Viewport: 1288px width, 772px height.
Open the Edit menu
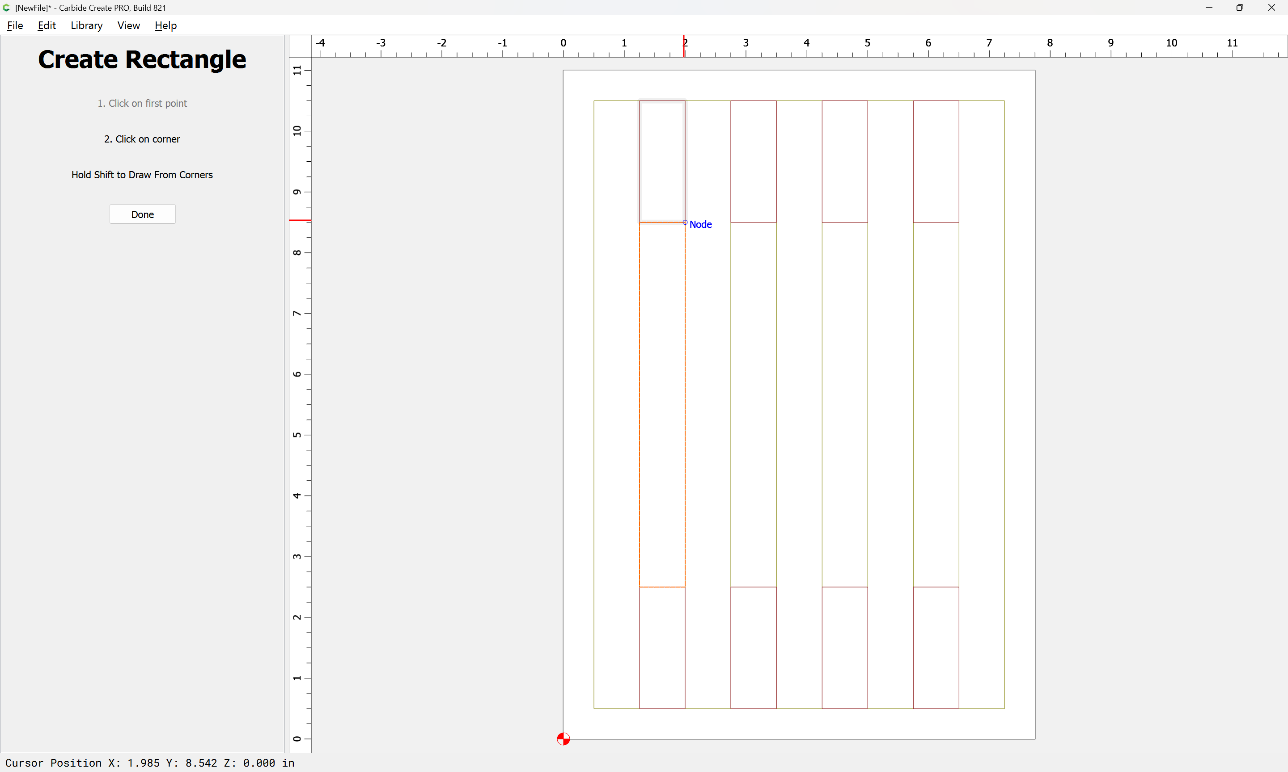tap(47, 25)
